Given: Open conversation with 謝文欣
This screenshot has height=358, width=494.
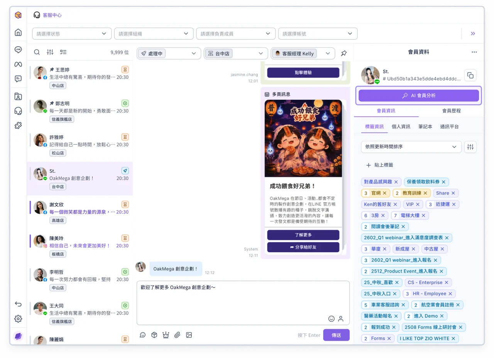Looking at the screenshot, I should tap(80, 212).
